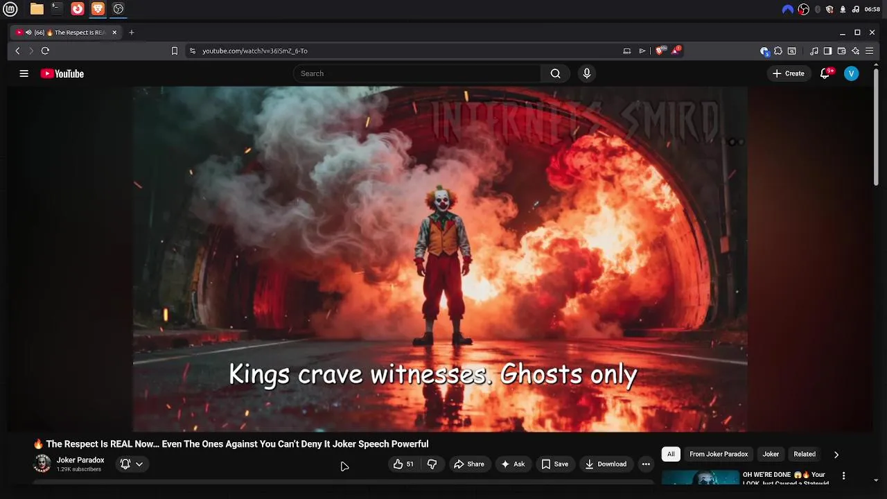This screenshot has width=887, height=499.
Task: Mute the tab via speaker icon
Action: (28, 33)
